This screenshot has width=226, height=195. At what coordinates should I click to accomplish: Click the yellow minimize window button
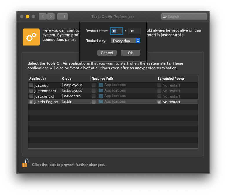click(x=28, y=17)
